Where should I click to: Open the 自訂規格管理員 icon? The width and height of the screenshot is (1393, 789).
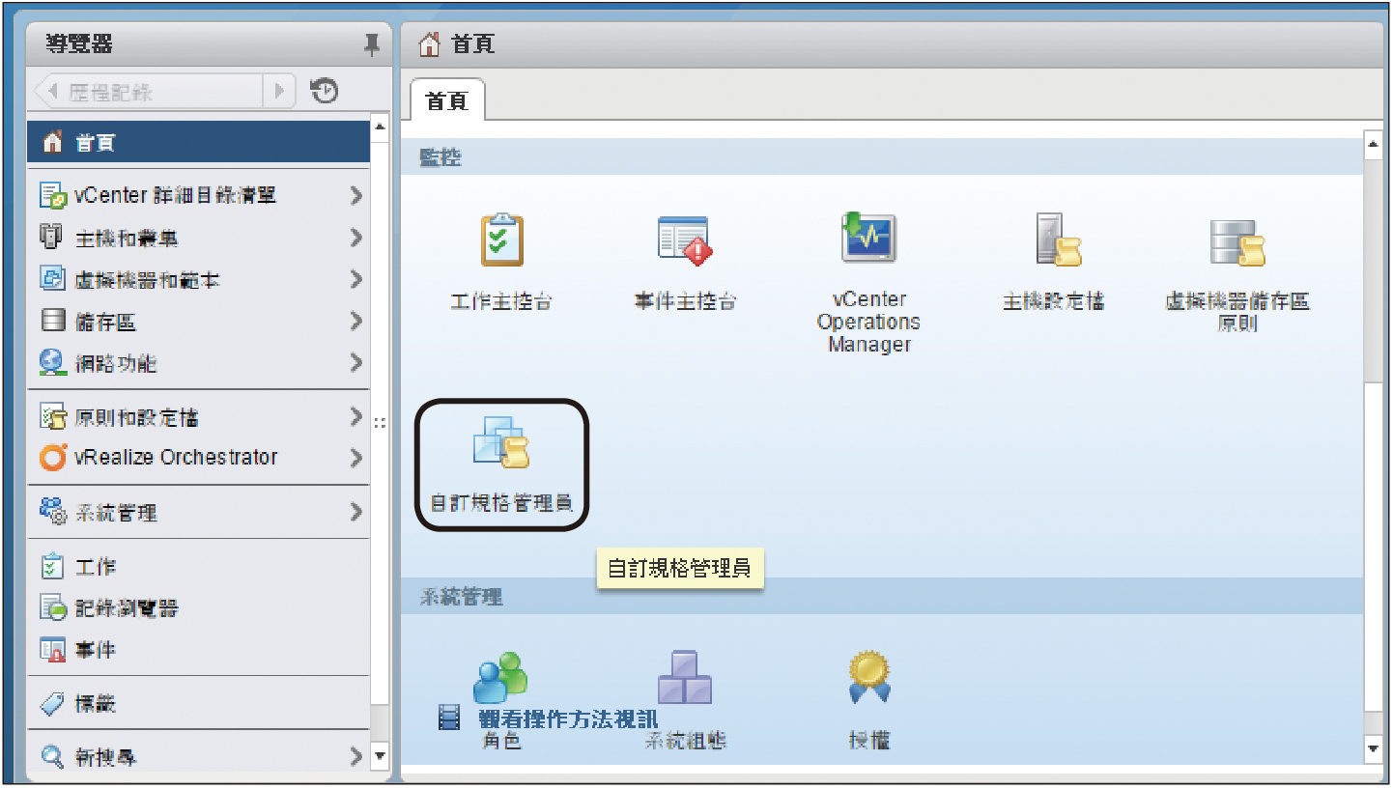coord(500,442)
